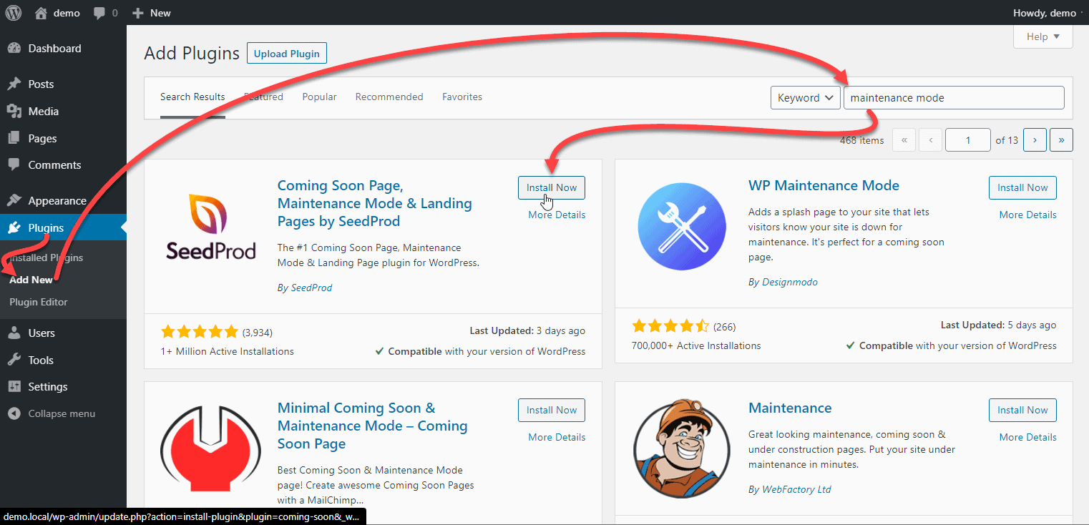
Task: View More Details for WP Maintenance Mode
Action: click(1027, 215)
